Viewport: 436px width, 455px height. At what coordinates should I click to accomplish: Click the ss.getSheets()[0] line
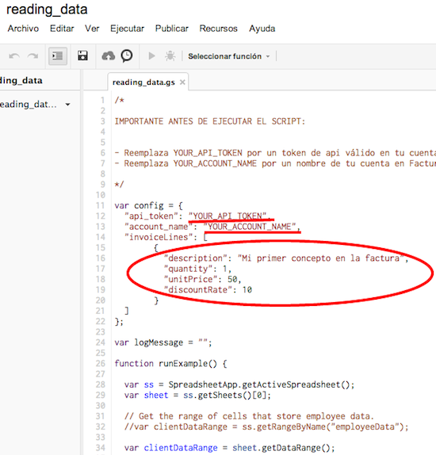(x=197, y=396)
